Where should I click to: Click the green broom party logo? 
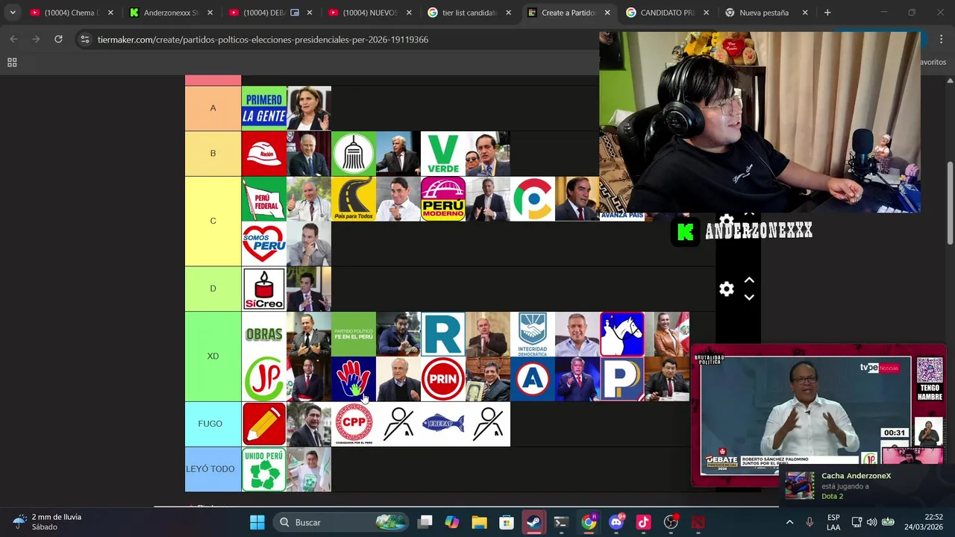[354, 154]
